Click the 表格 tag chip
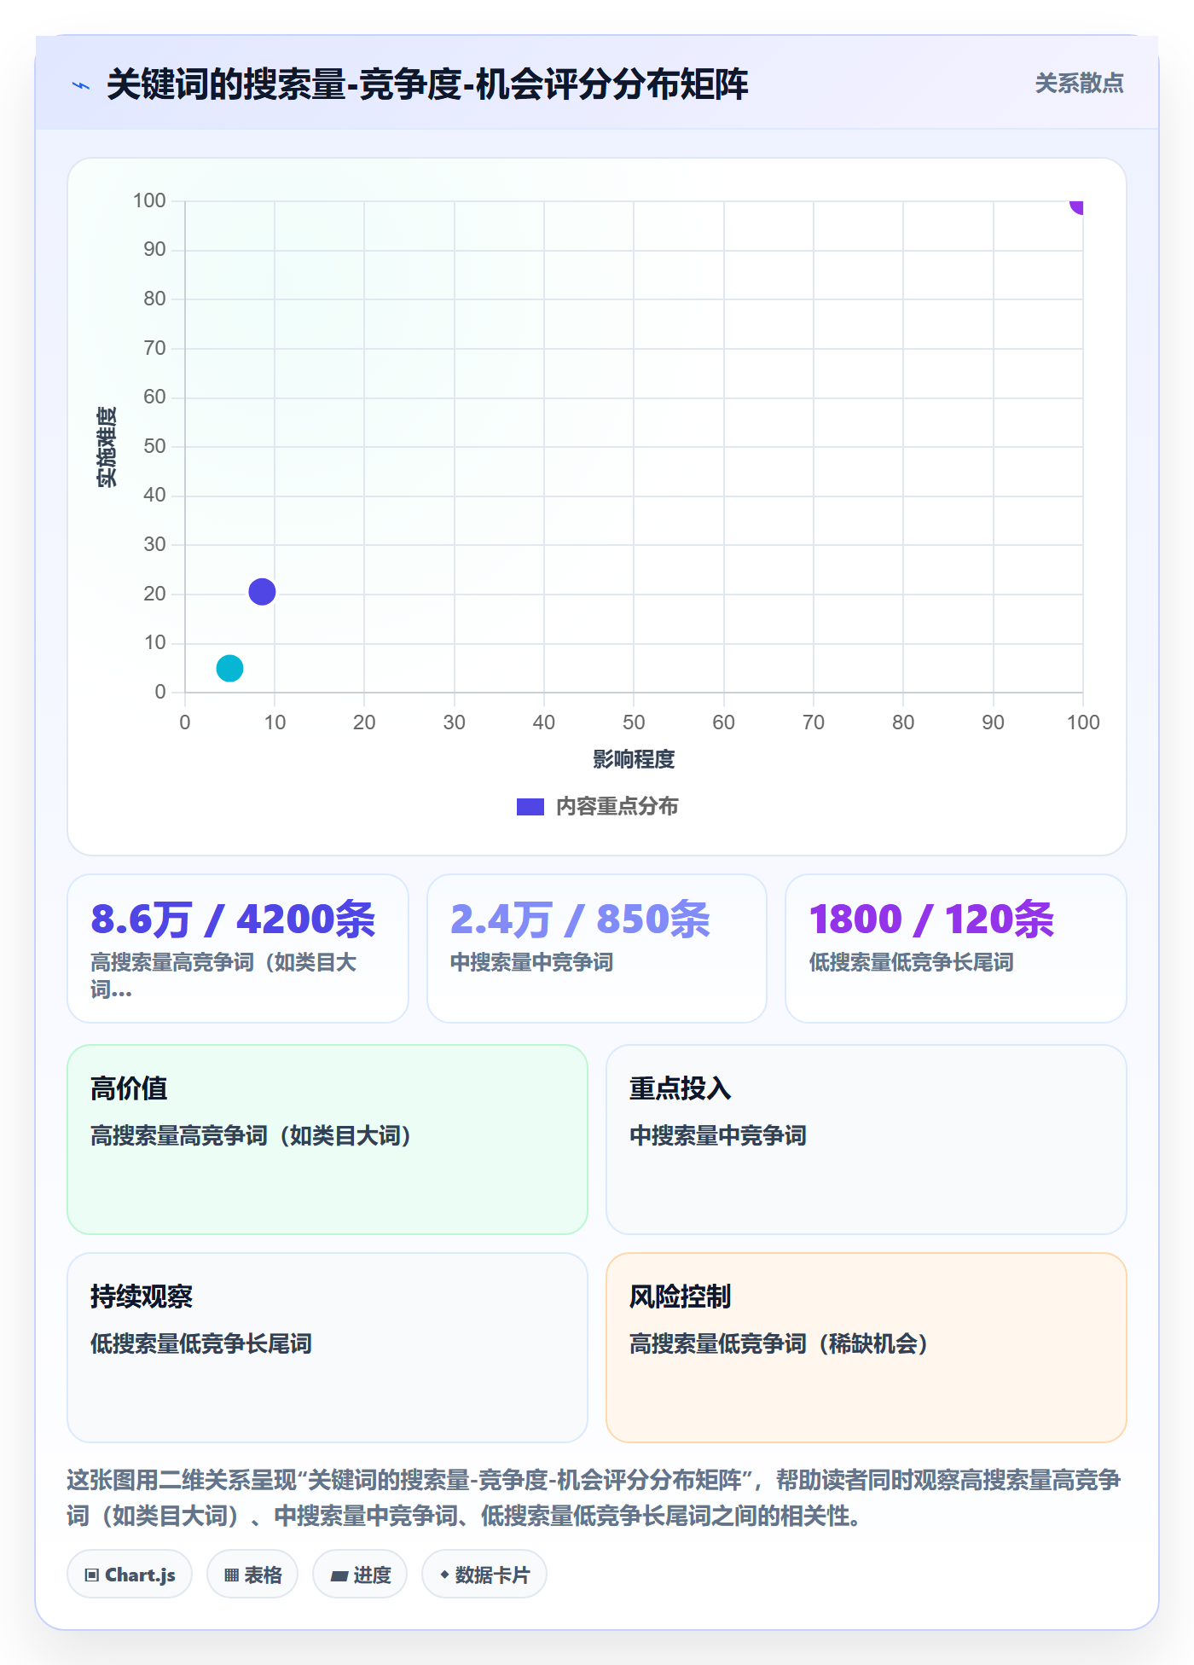 (x=252, y=1575)
